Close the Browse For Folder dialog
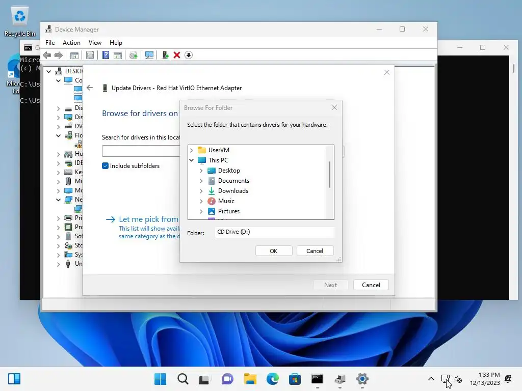The height and width of the screenshot is (391, 522). 334,107
